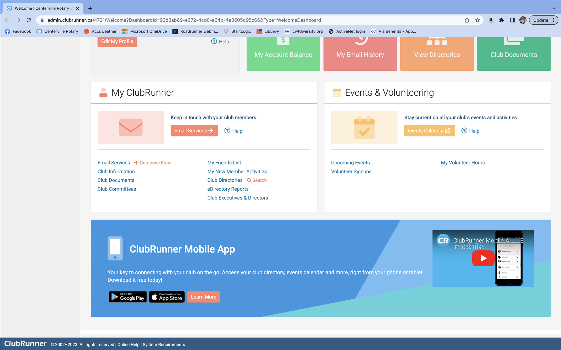Image resolution: width=561 pixels, height=350 pixels.
Task: Bookmark page with the star icon
Action: click(477, 20)
